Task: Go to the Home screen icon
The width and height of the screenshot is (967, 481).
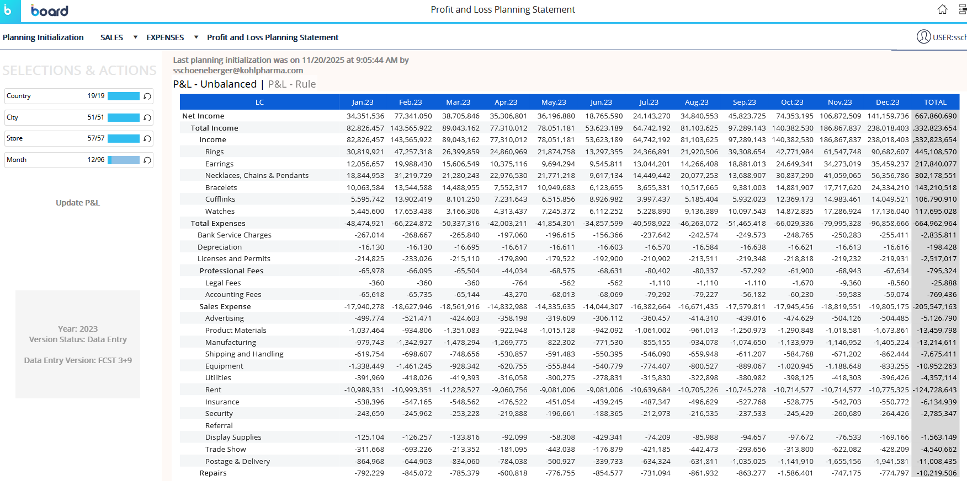Action: [942, 9]
